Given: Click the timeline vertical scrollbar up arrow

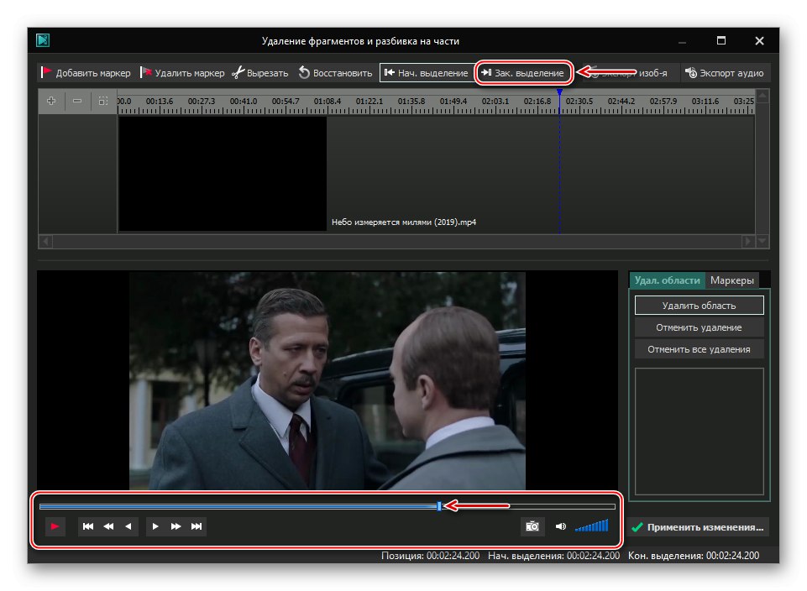Looking at the screenshot, I should 762,96.
